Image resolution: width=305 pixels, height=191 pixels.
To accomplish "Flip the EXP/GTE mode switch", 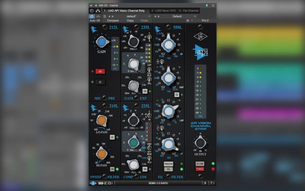I will point(149,69).
